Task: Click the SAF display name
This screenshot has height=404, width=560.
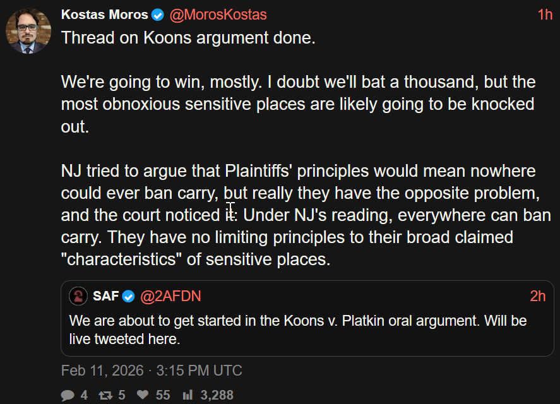Action: point(106,296)
